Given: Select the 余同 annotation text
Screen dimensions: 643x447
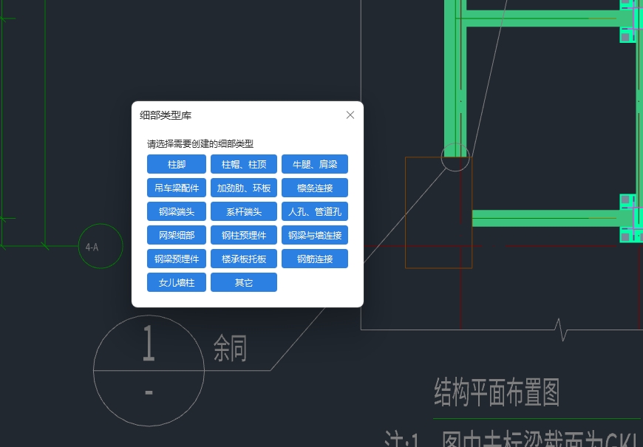Looking at the screenshot, I should point(230,348).
